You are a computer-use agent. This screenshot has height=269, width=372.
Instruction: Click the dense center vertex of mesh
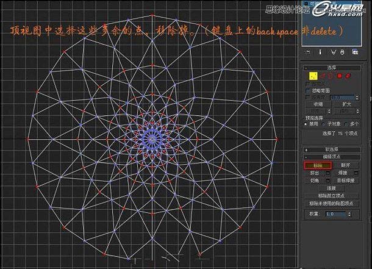(x=152, y=139)
